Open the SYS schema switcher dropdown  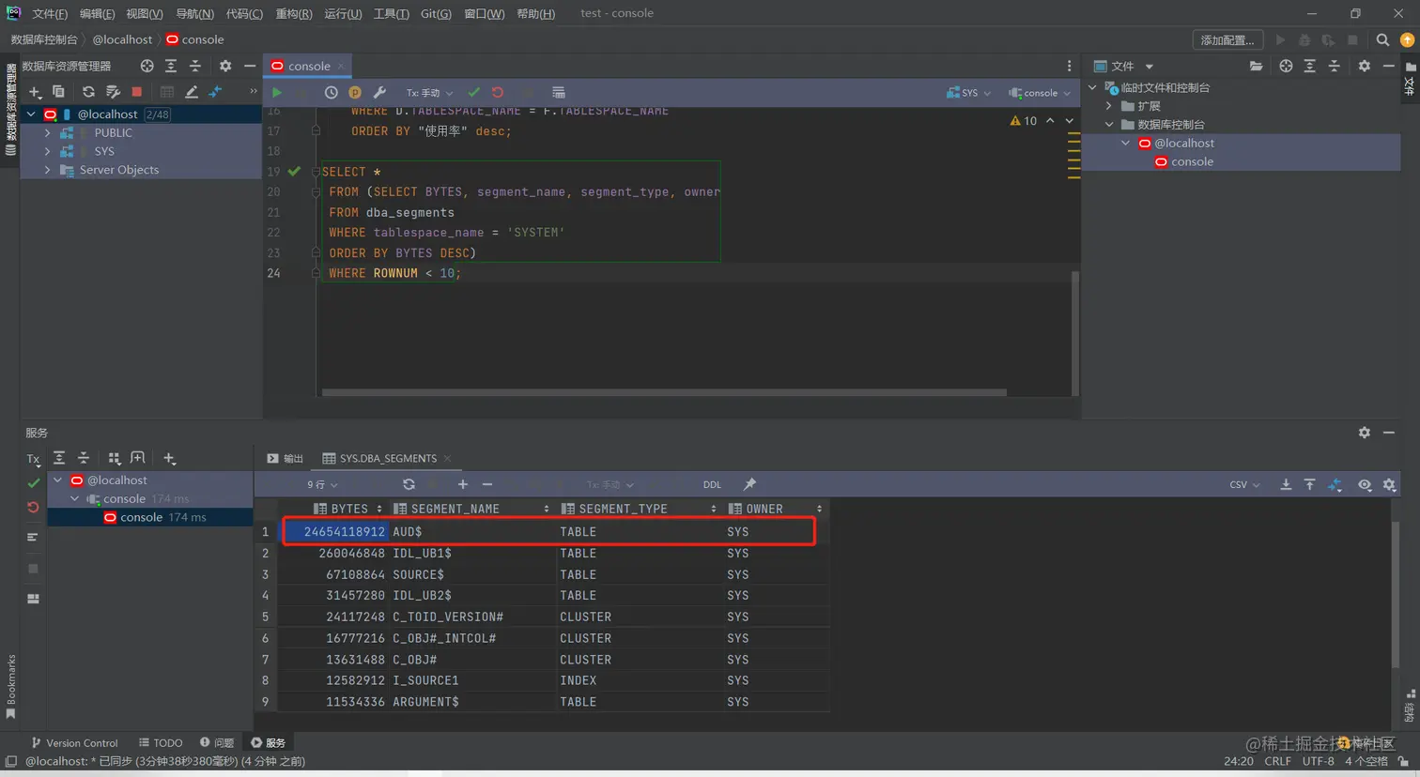(x=969, y=93)
